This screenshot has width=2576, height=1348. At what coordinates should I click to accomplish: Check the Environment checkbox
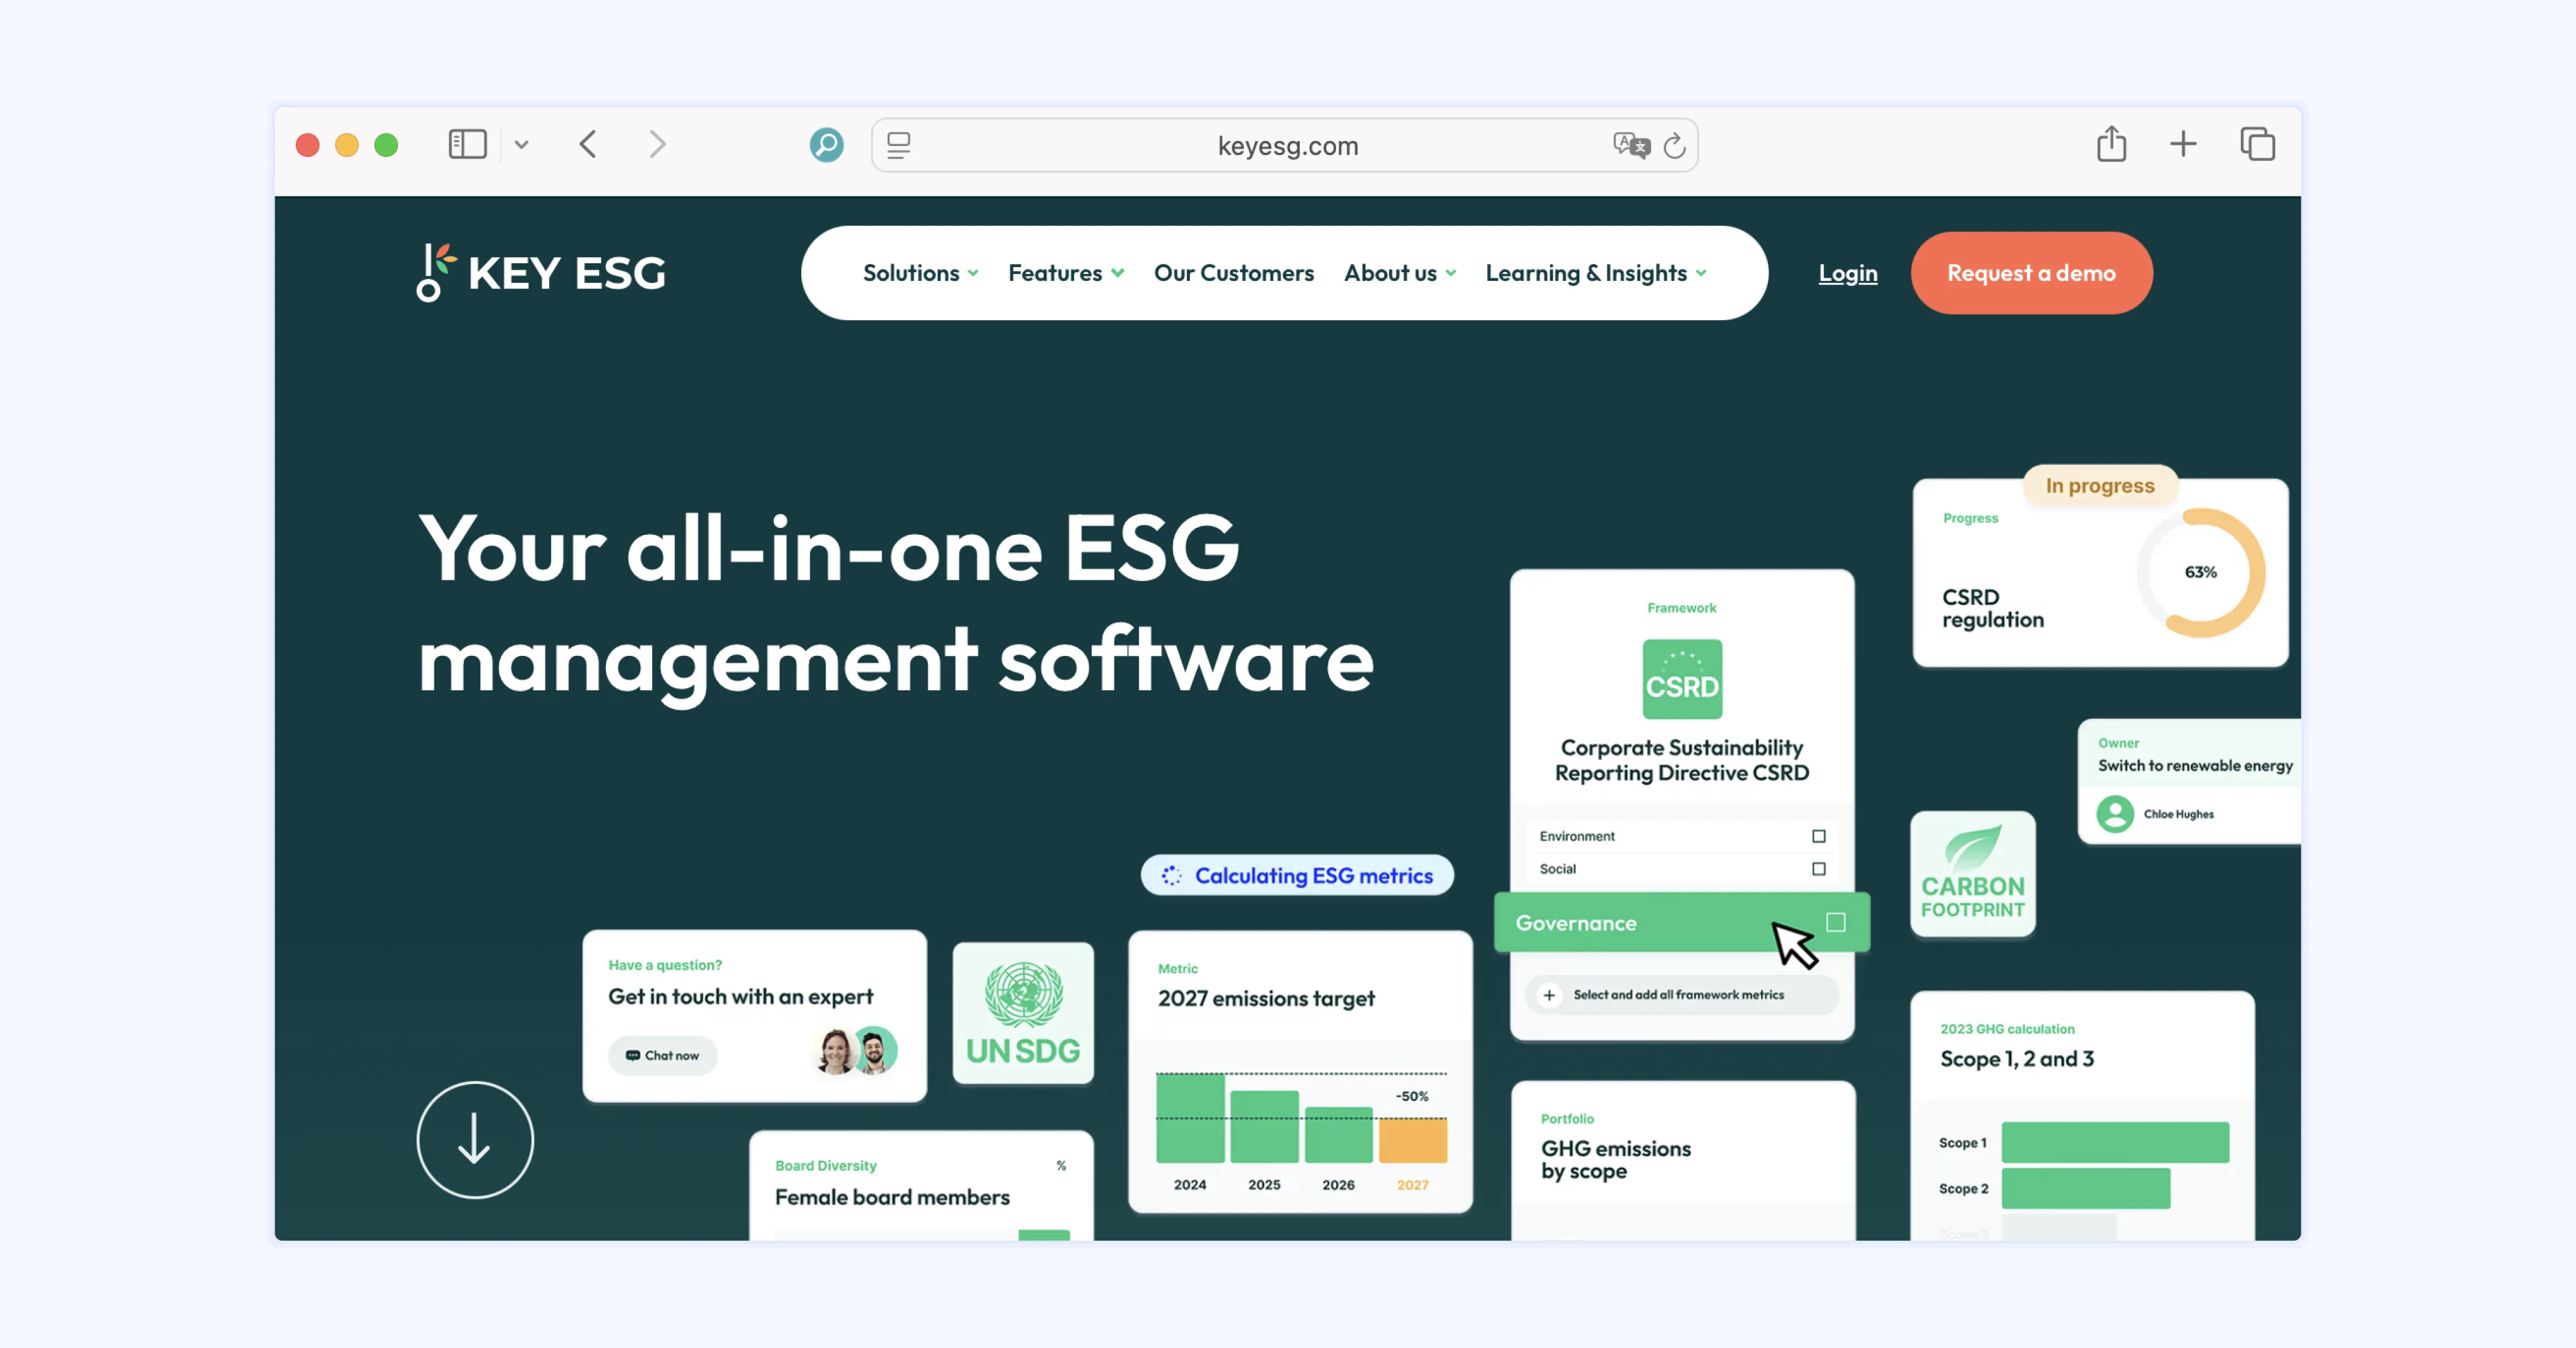[1818, 836]
